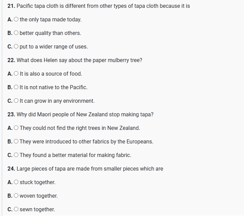This screenshot has width=244, height=216.
Task: Choose 'woven together' answer
Action: [x=17, y=196]
